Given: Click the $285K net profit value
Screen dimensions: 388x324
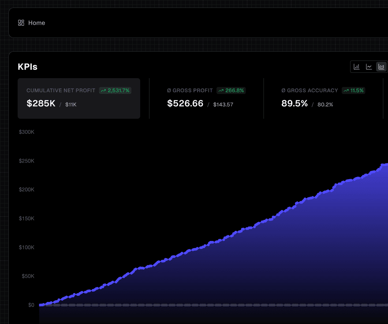Looking at the screenshot, I should pyautogui.click(x=41, y=103).
